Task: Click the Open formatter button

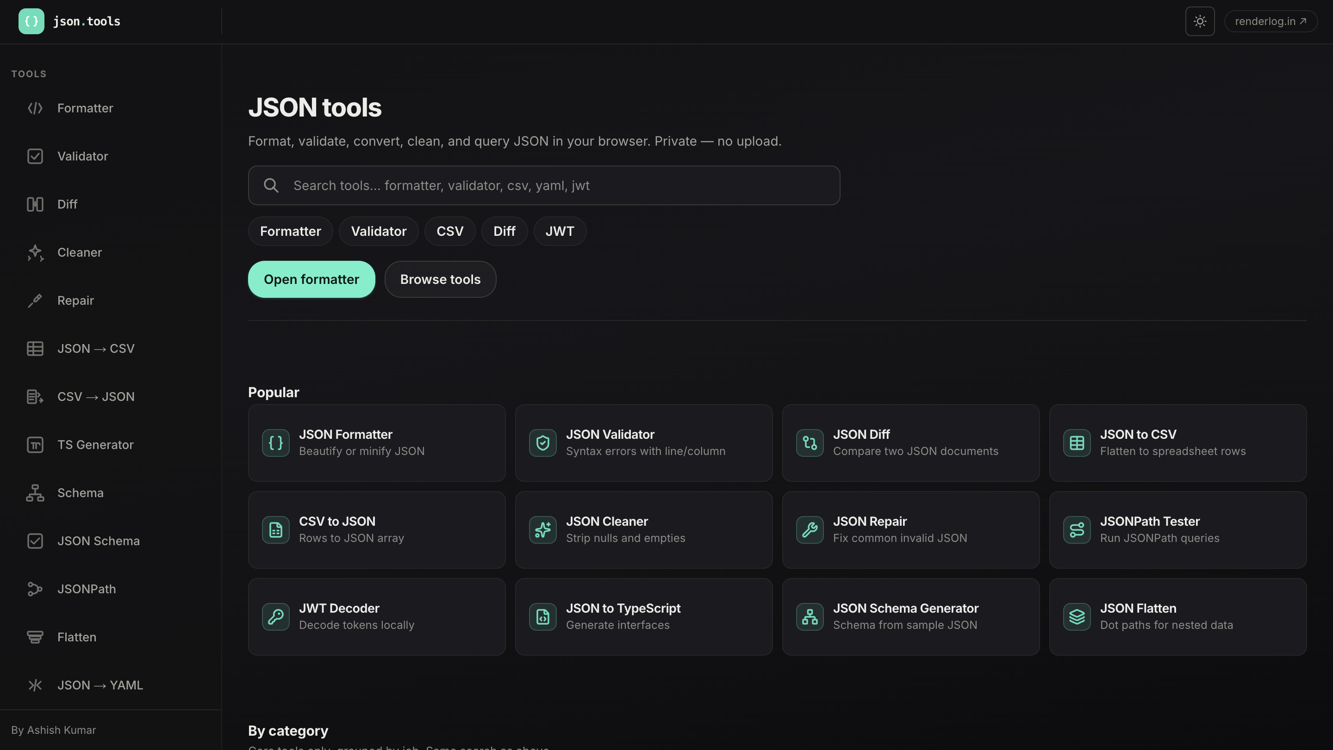Action: pyautogui.click(x=311, y=279)
